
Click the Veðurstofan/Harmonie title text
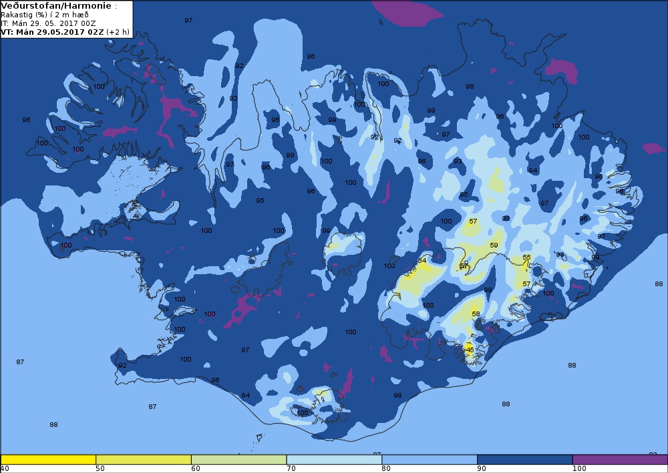click(56, 6)
